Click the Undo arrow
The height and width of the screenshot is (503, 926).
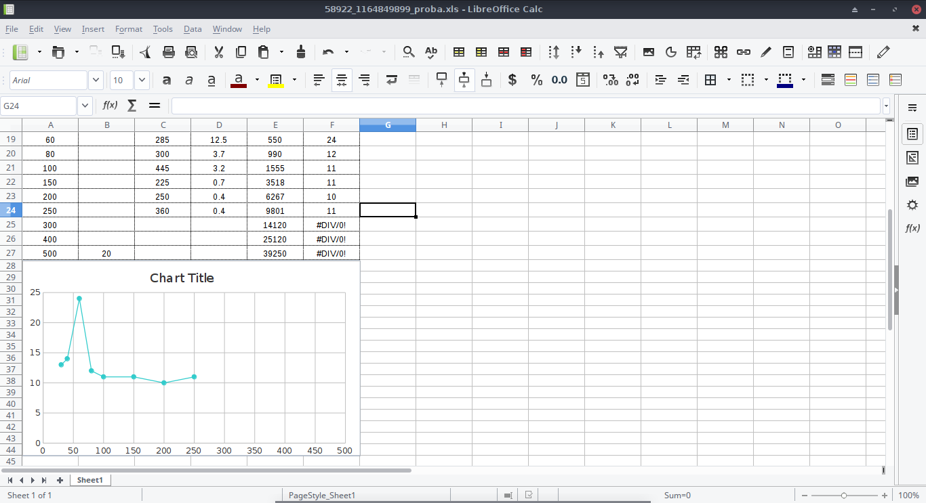tap(328, 52)
